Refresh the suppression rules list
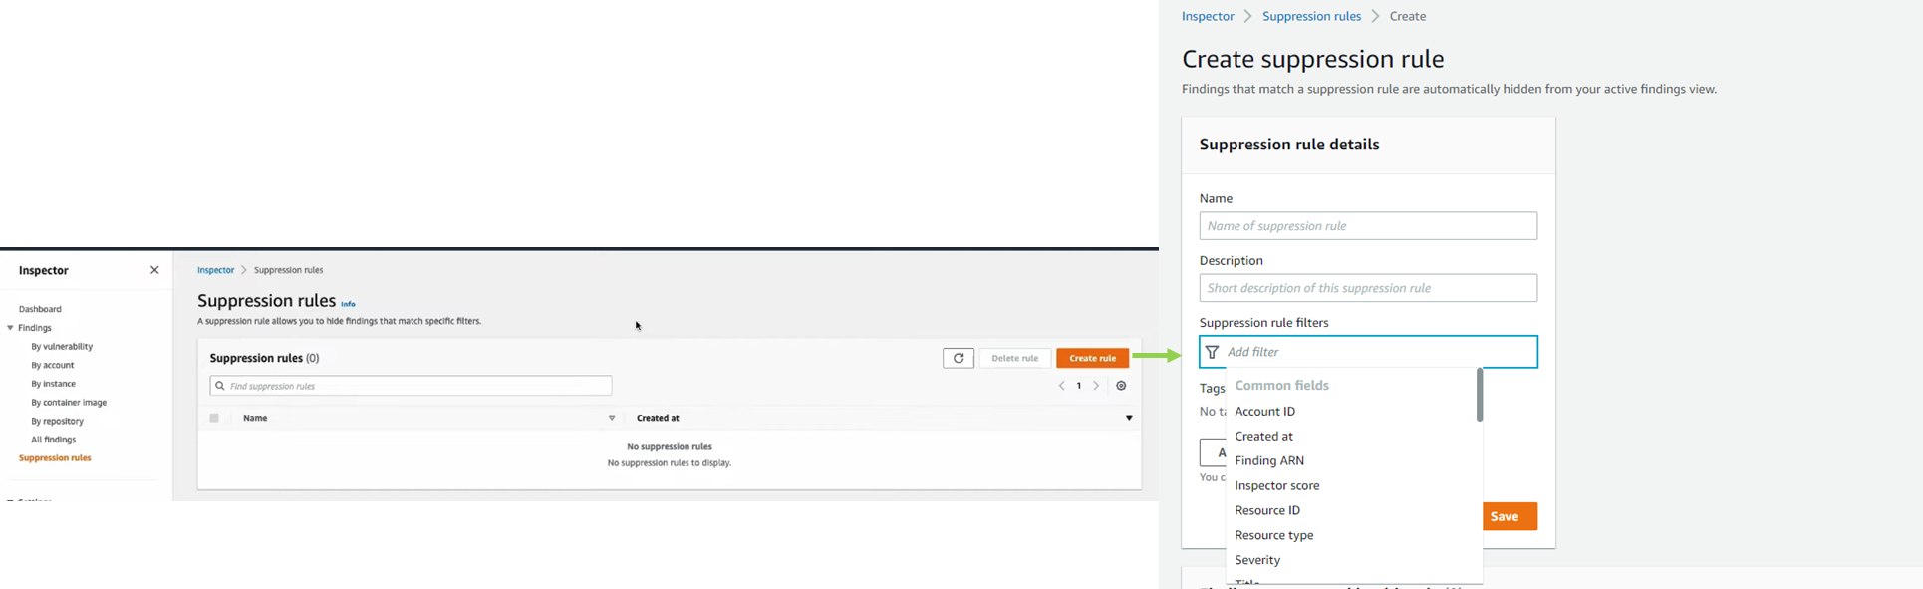The image size is (1923, 589). coord(959,358)
